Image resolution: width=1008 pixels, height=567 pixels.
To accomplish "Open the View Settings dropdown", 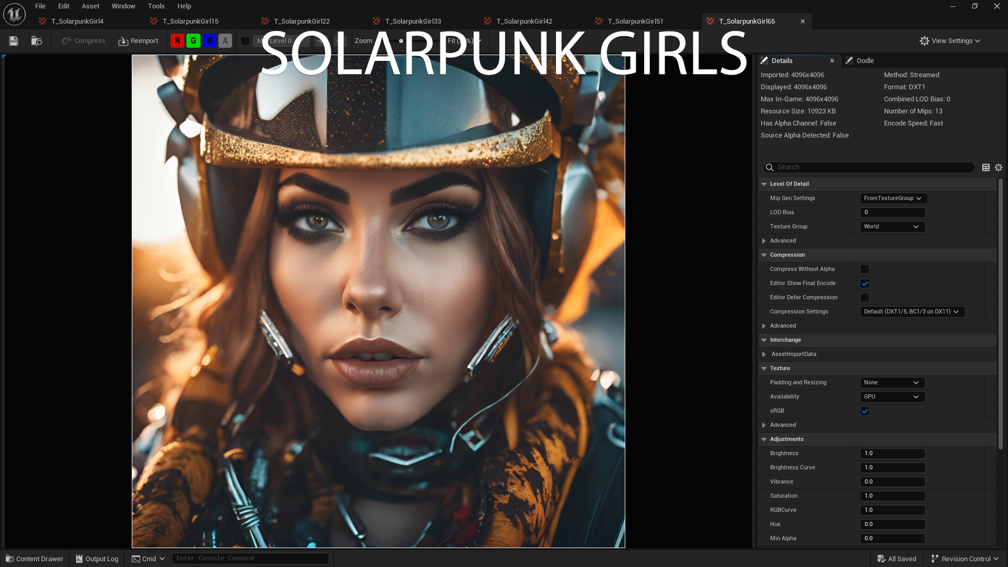I will click(x=950, y=41).
